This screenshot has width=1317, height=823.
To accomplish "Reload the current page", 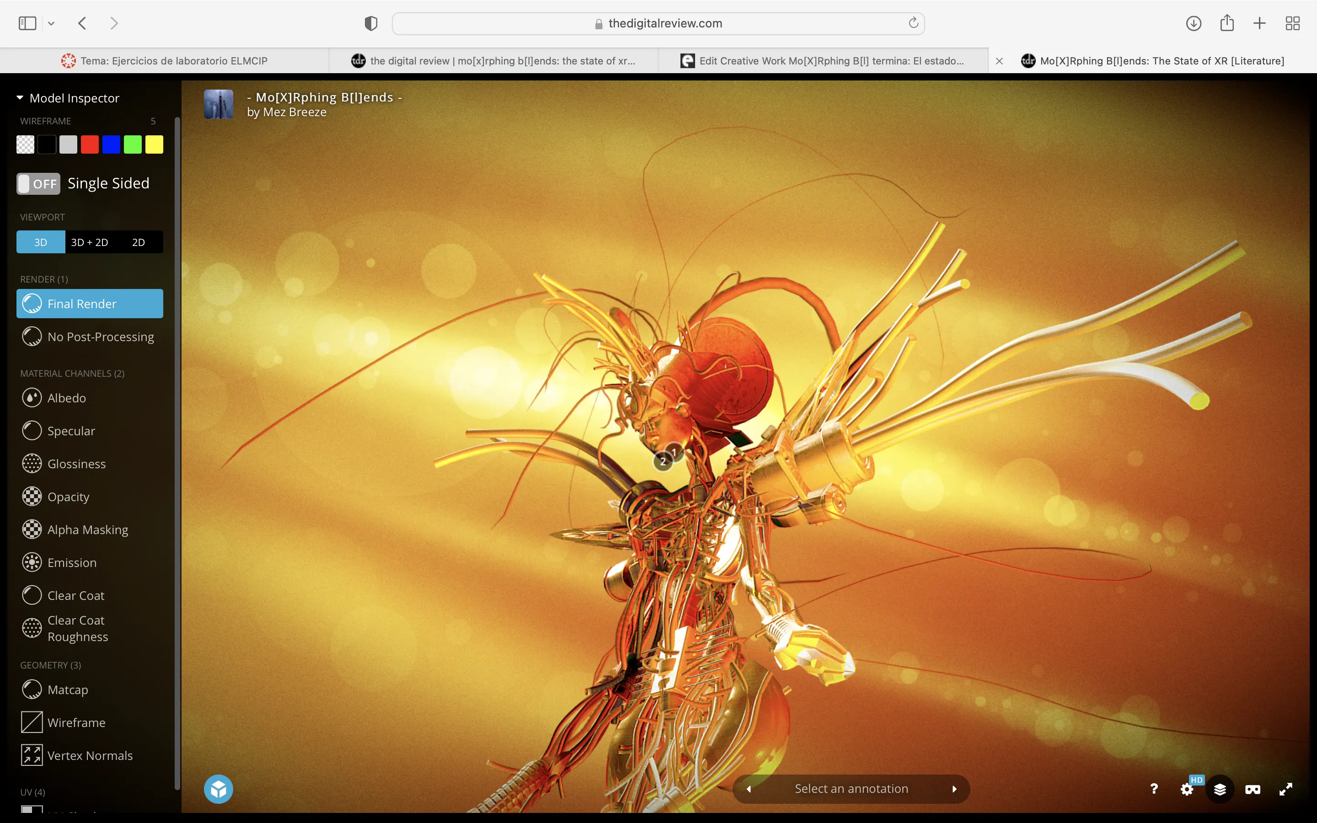I will point(913,23).
